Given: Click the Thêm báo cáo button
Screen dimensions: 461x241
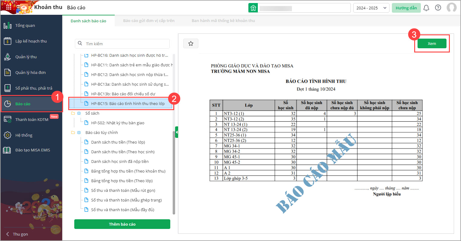Looking at the screenshot, I should (122, 224).
